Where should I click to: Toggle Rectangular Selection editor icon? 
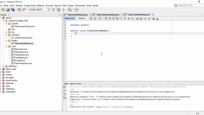(121, 19)
